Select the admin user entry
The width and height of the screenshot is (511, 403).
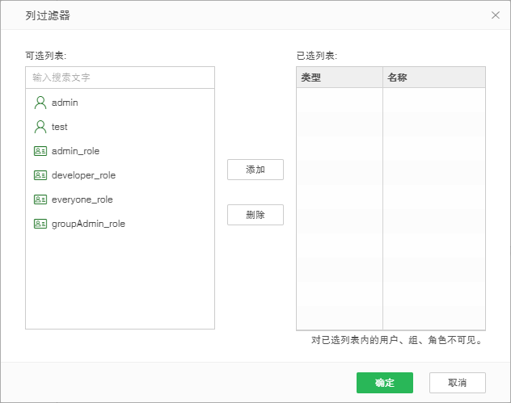(x=65, y=103)
